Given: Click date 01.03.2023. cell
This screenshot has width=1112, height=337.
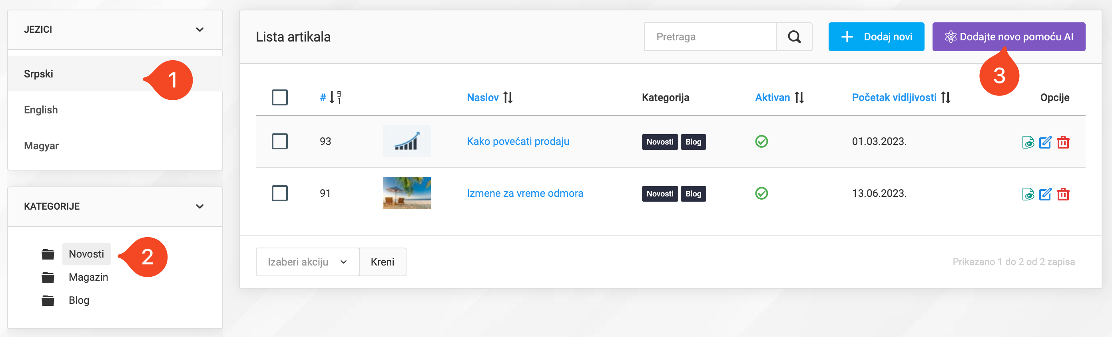Looking at the screenshot, I should 879,141.
